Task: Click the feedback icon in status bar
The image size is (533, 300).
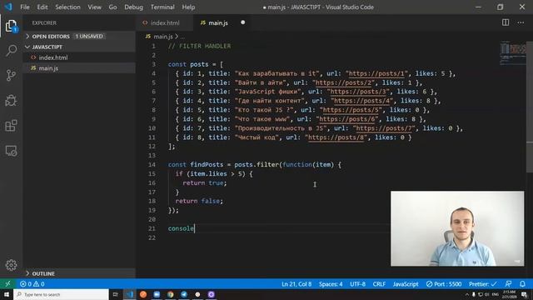Action: click(x=508, y=283)
